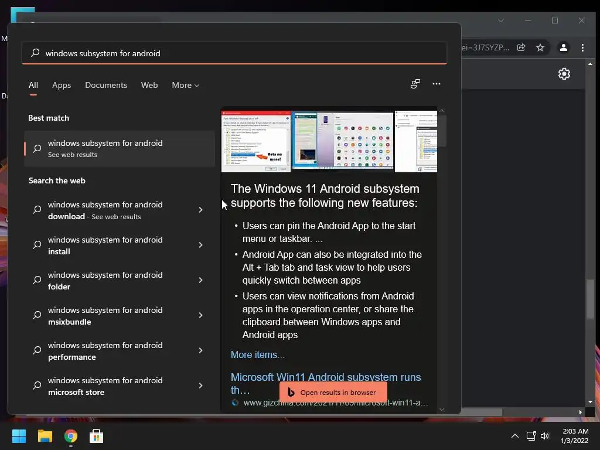Open second preview thumbnail with app icons
This screenshot has width=600, height=450.
[x=343, y=141]
